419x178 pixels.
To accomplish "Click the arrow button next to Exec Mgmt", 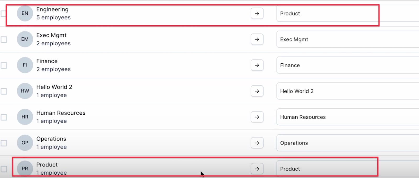I will pos(257,39).
